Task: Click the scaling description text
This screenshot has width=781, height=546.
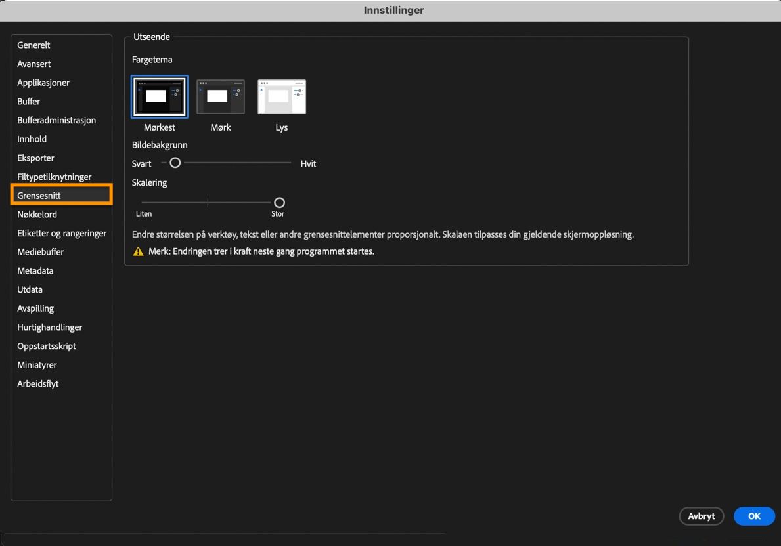Action: pos(382,234)
